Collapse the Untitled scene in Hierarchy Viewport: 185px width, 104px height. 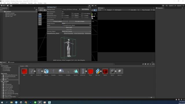click(x=3, y=12)
